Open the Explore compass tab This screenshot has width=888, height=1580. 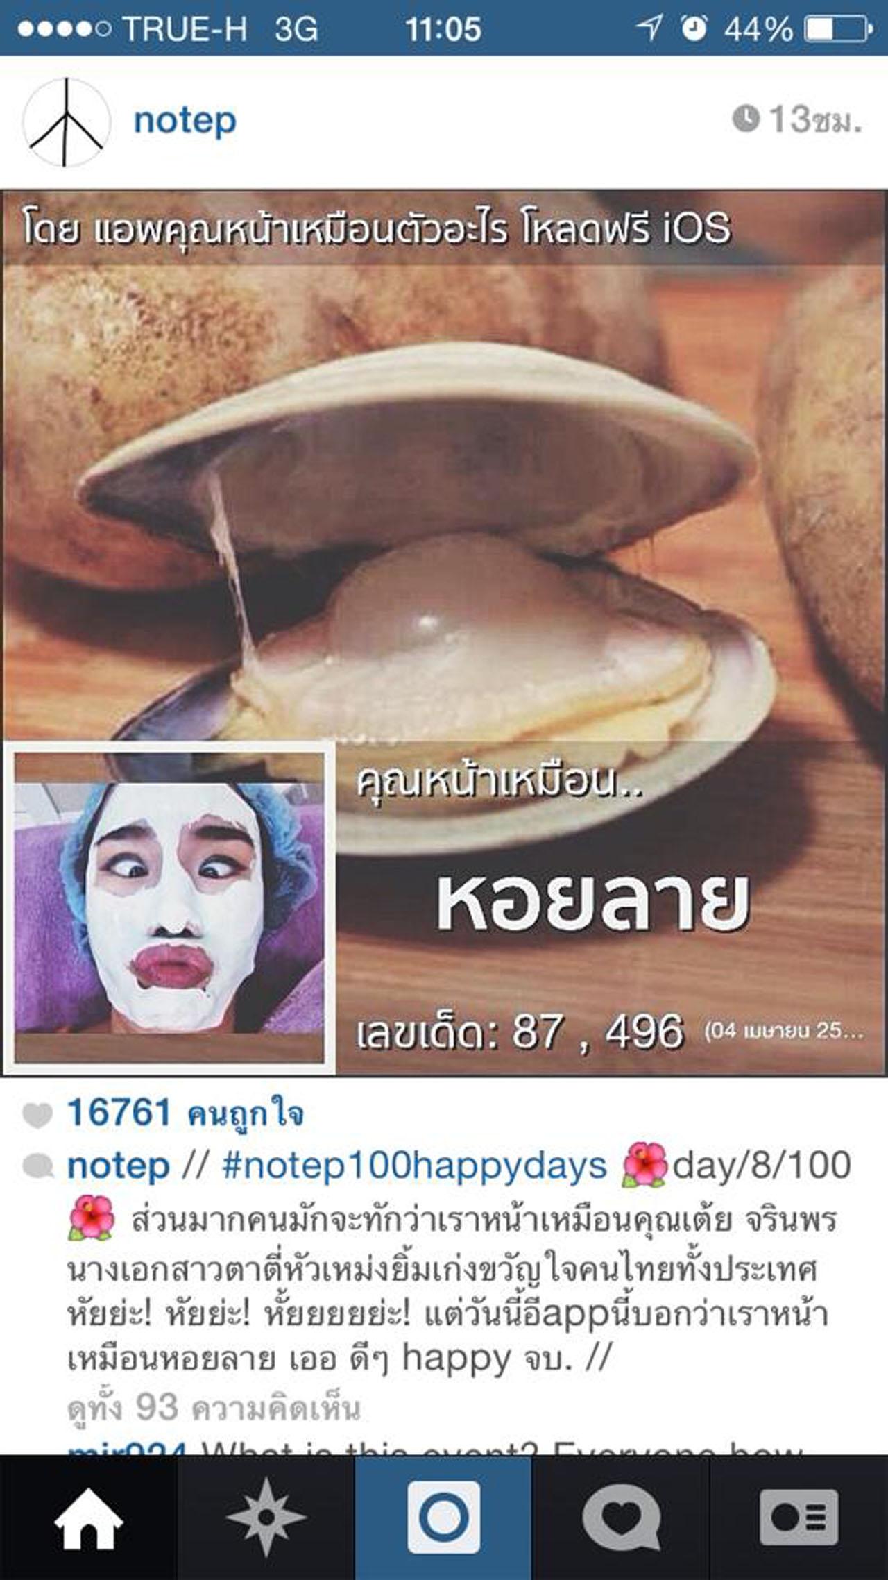point(266,1518)
